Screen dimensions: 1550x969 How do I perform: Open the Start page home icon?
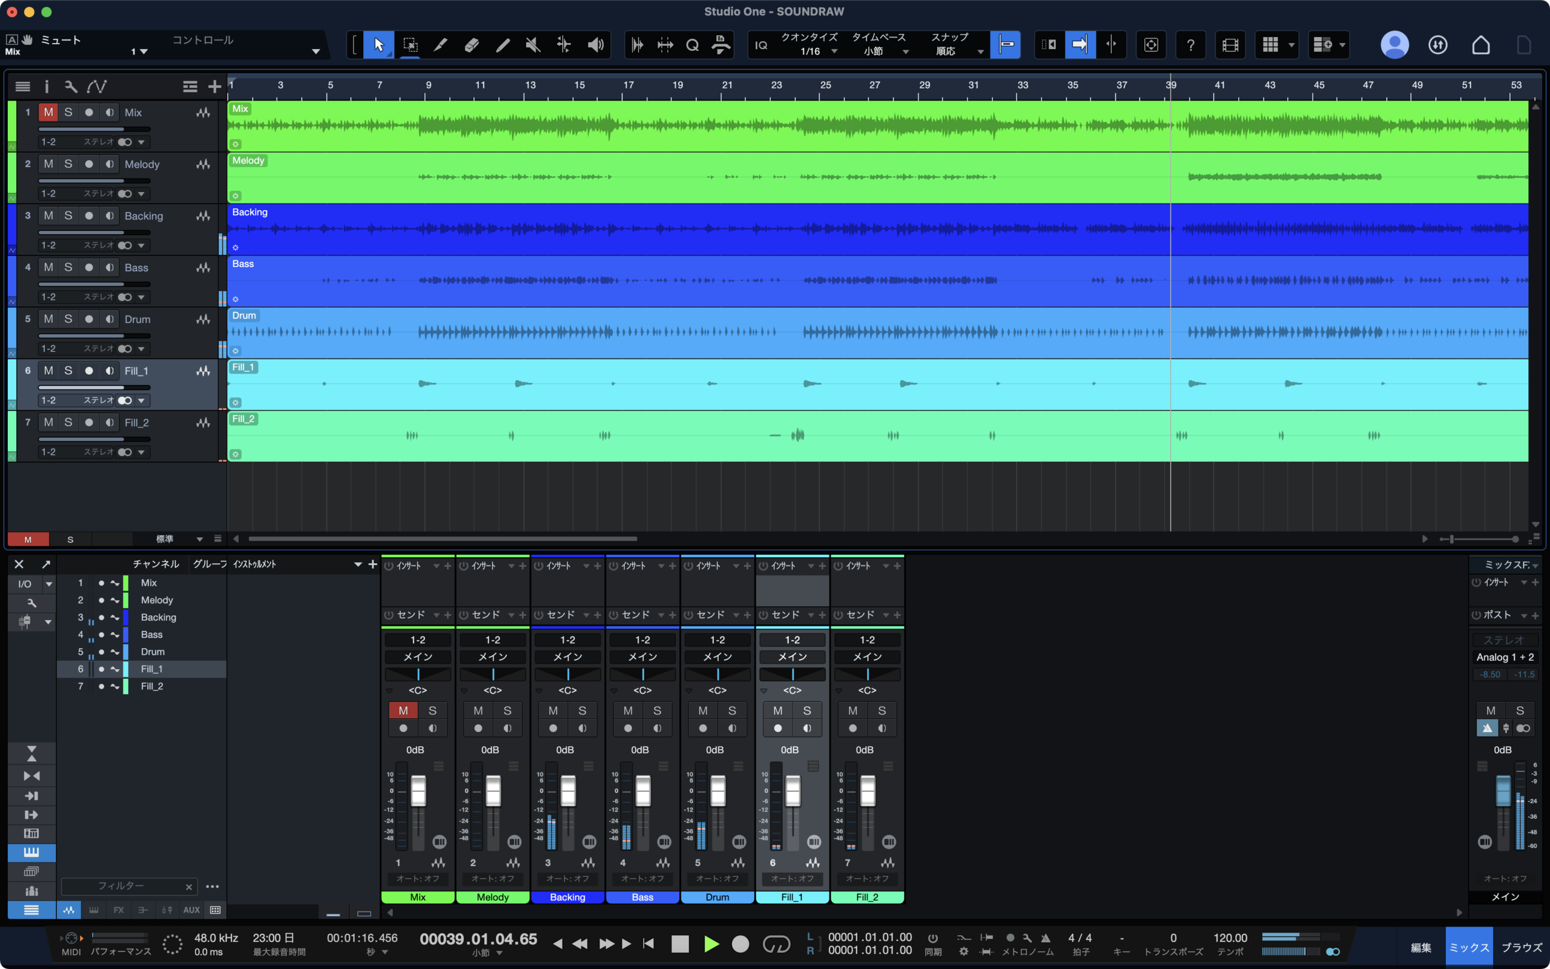[x=1481, y=45]
